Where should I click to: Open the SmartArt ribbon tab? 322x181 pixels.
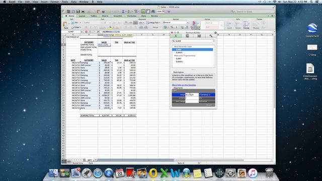point(118,16)
